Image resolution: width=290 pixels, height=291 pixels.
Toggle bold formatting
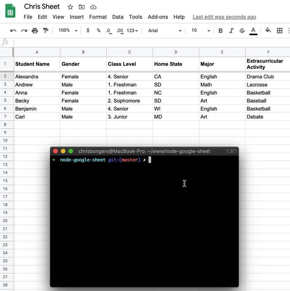point(220,30)
